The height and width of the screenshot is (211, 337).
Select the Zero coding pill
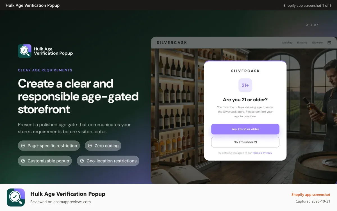click(x=103, y=146)
